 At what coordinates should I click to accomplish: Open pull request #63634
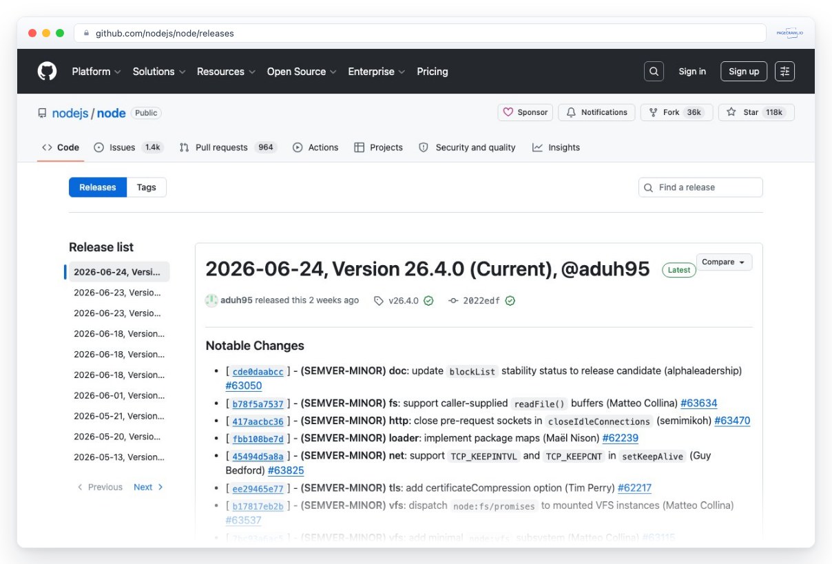(x=699, y=404)
